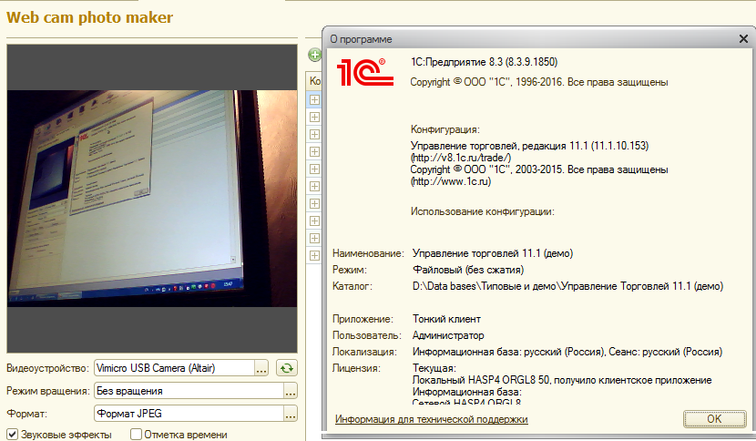The height and width of the screenshot is (441, 756).
Task: Expand the third tree row plus icon
Action: pos(314,135)
